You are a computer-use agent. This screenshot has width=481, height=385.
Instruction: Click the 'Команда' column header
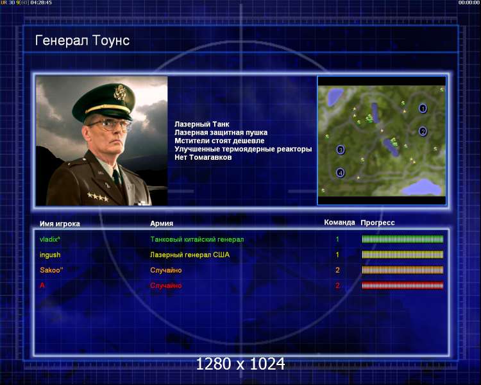tap(339, 222)
